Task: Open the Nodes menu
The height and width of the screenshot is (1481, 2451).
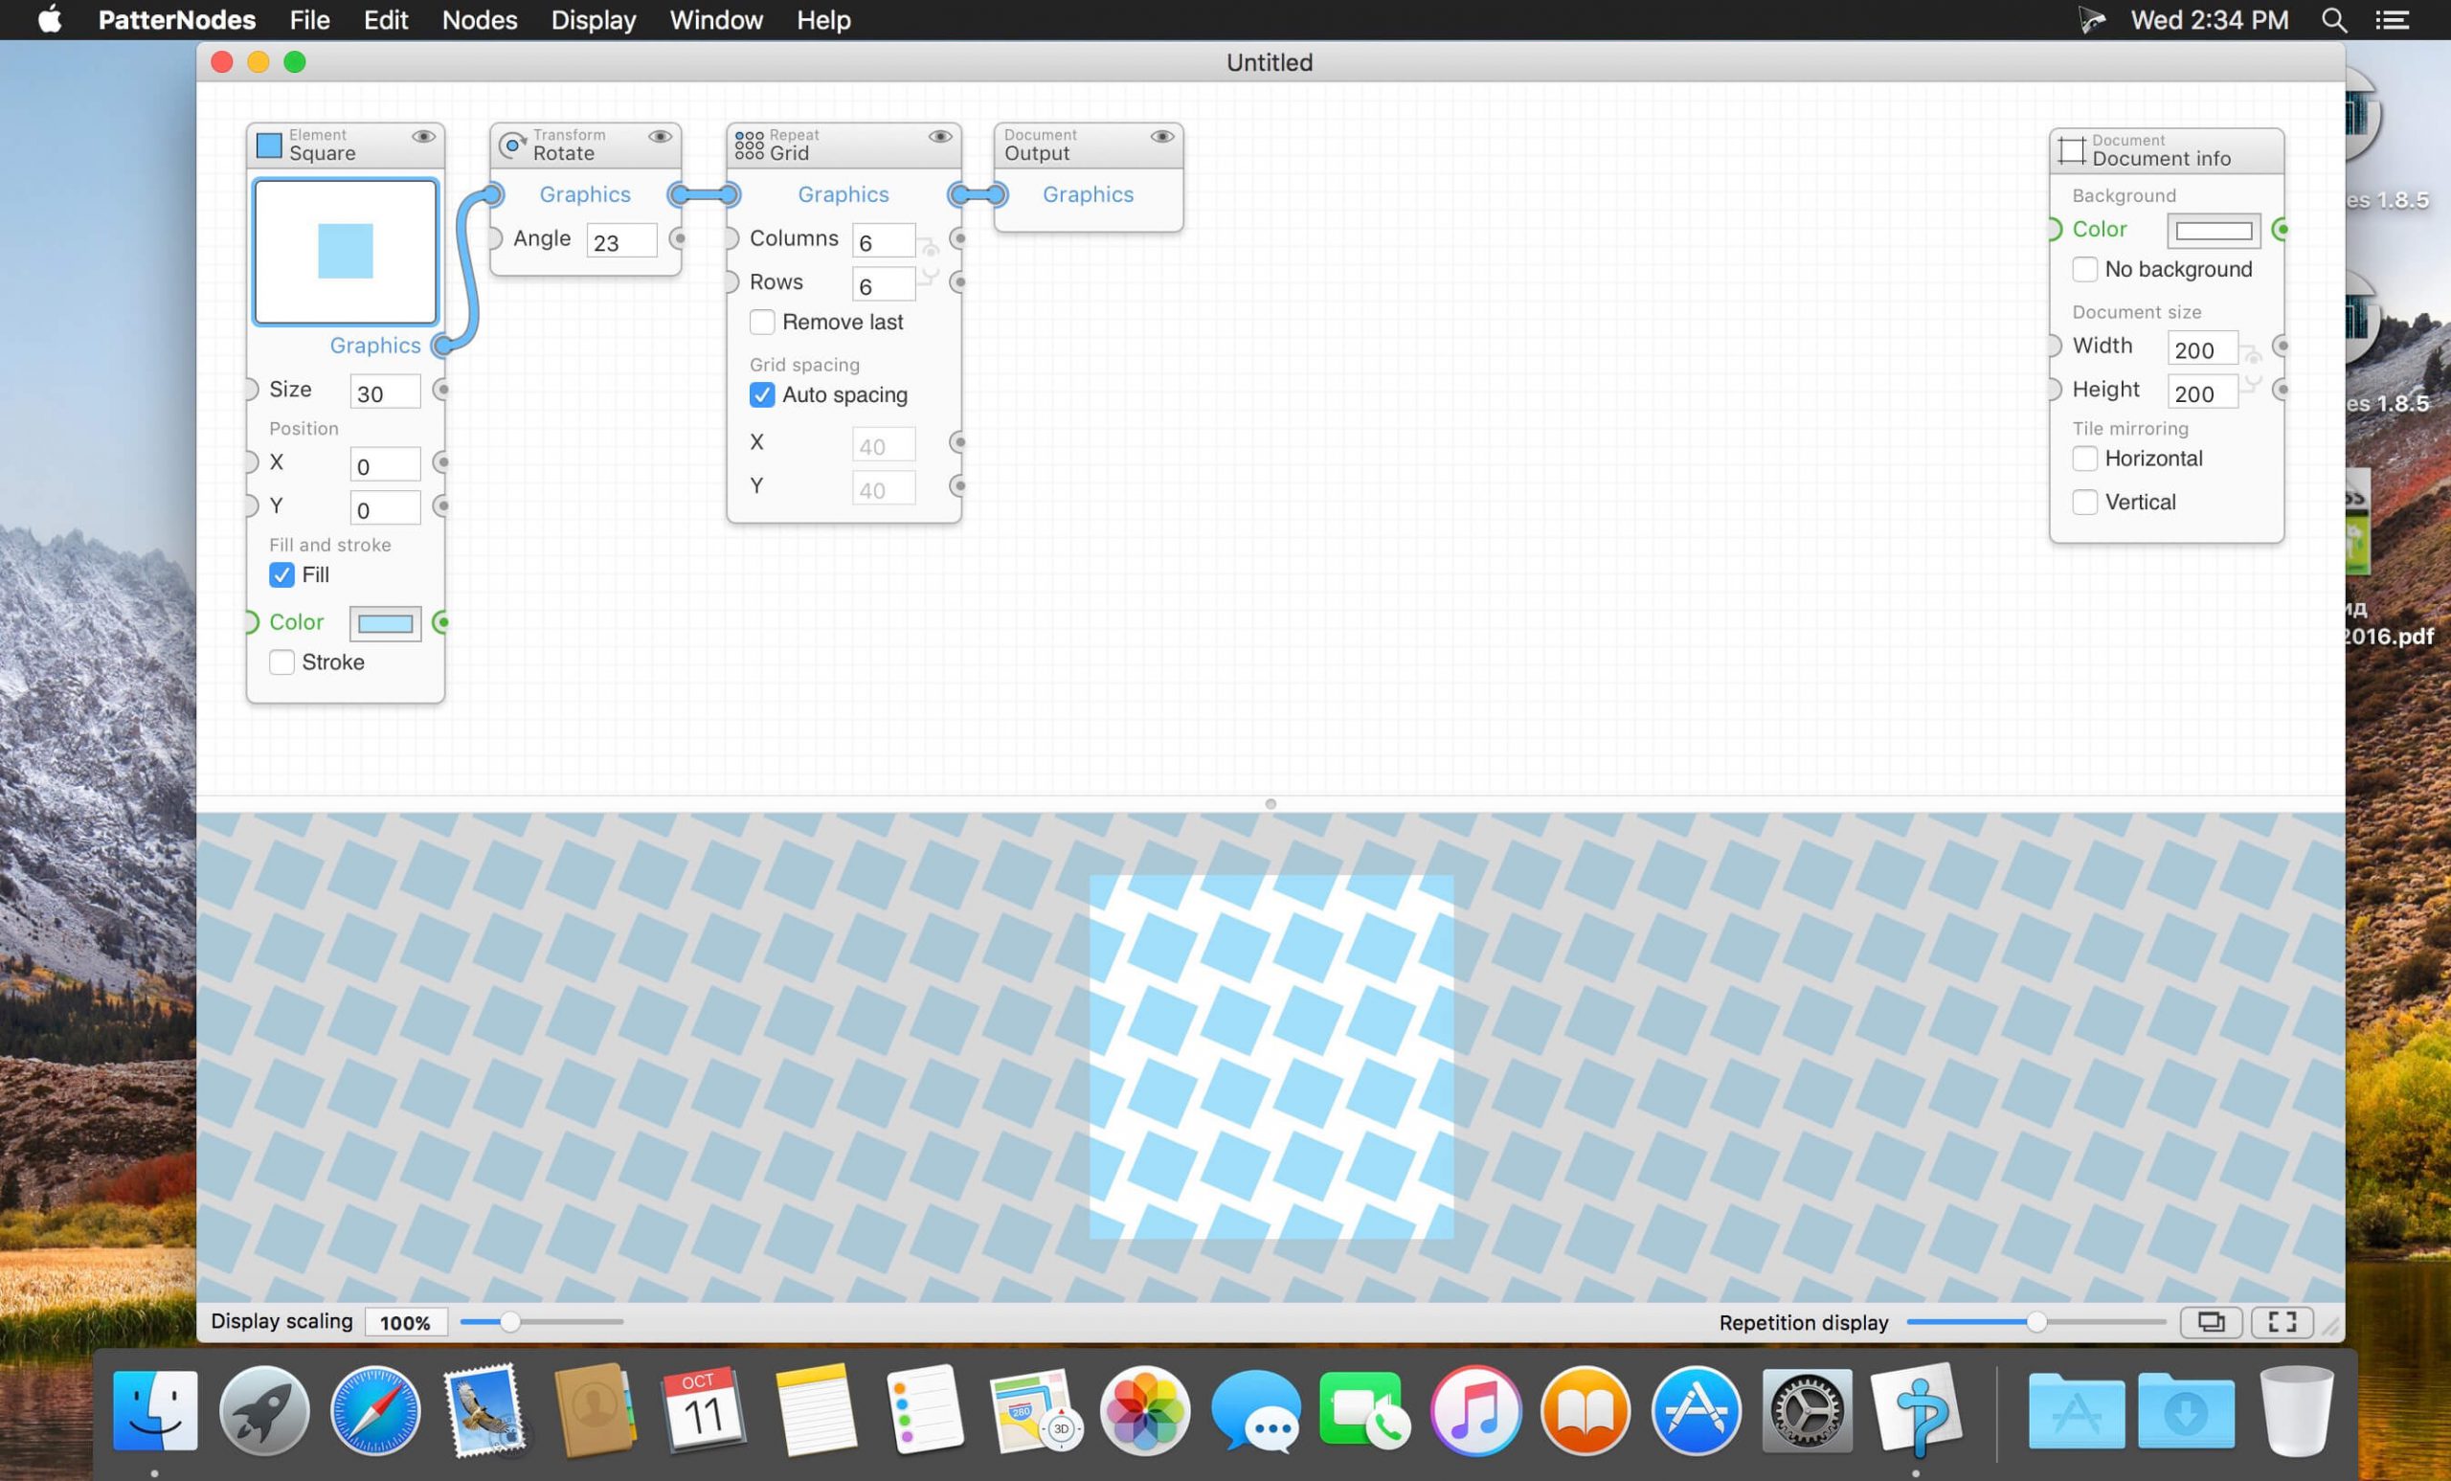Action: (x=479, y=20)
